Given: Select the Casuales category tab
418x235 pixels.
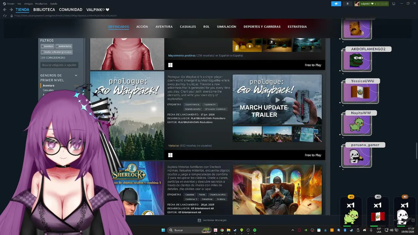Looking at the screenshot, I should click(188, 27).
